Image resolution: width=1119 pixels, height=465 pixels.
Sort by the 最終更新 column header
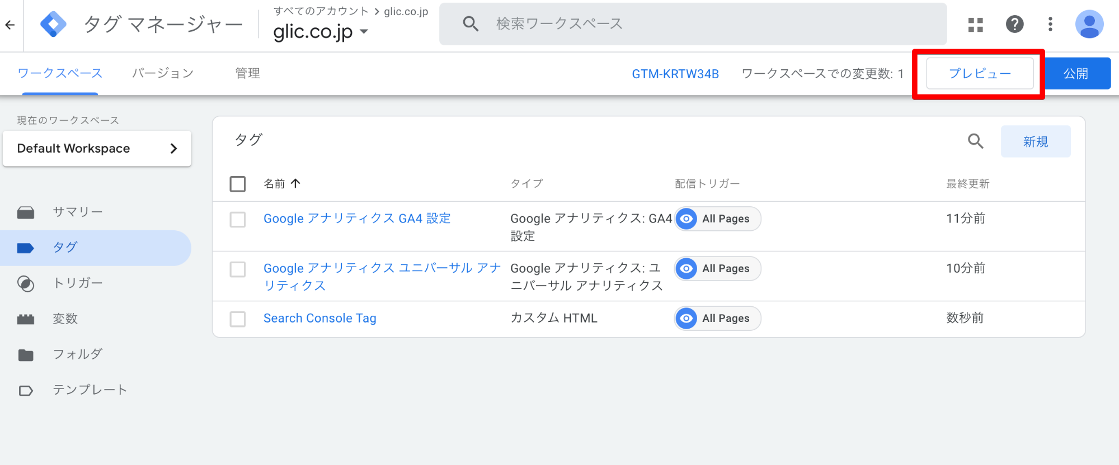[967, 183]
